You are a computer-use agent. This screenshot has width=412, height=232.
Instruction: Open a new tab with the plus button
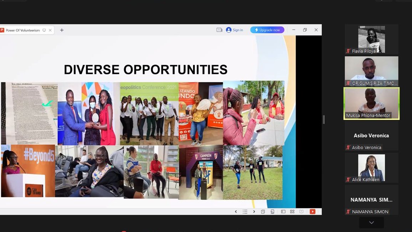(x=61, y=30)
